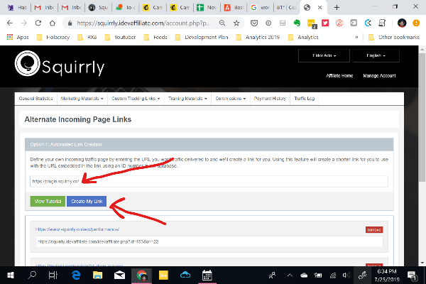426x284 pixels.
Task: Expand the Marketing Materials menu
Action: (x=82, y=99)
